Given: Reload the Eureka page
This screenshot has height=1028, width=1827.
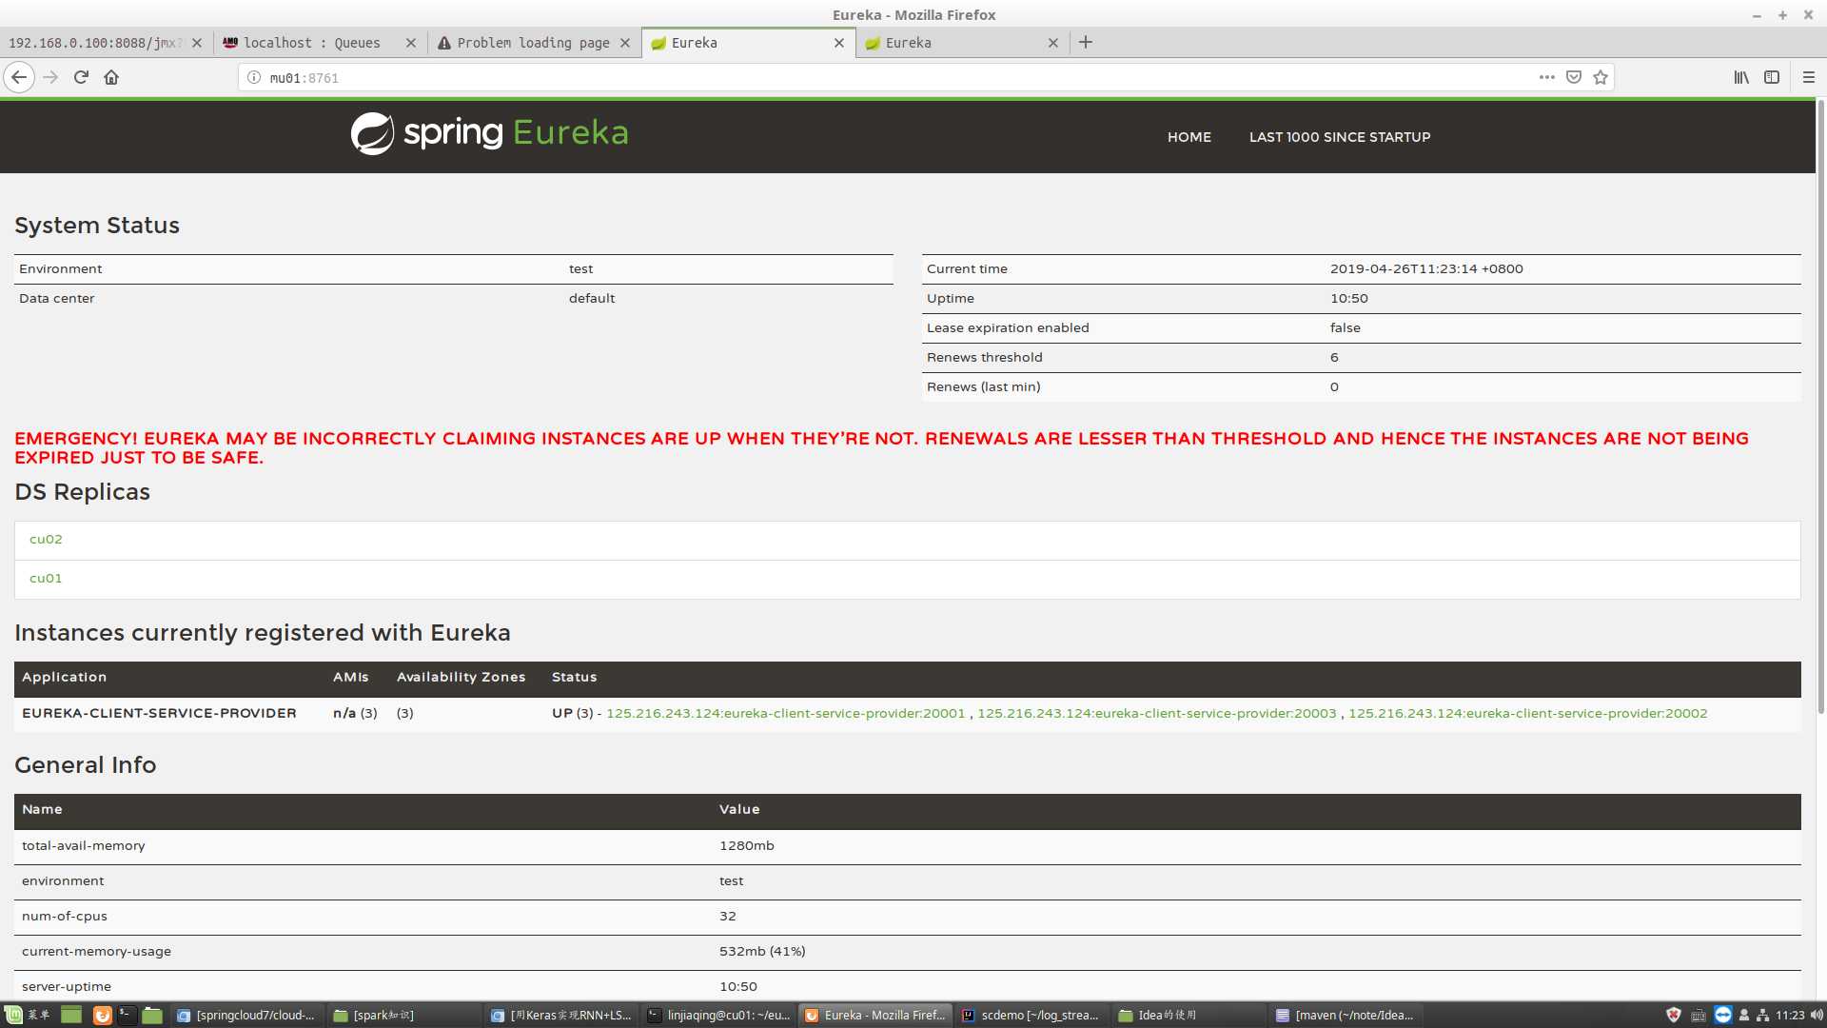Looking at the screenshot, I should (81, 77).
